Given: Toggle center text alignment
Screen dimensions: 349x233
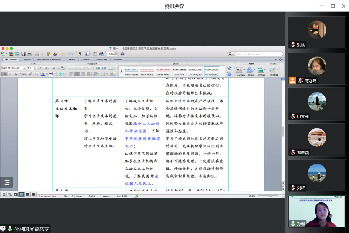Looking at the screenshot, I should point(77,74).
